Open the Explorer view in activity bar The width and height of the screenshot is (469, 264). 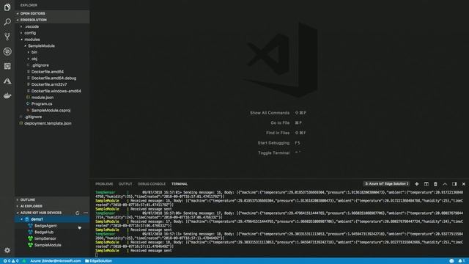(x=7, y=7)
